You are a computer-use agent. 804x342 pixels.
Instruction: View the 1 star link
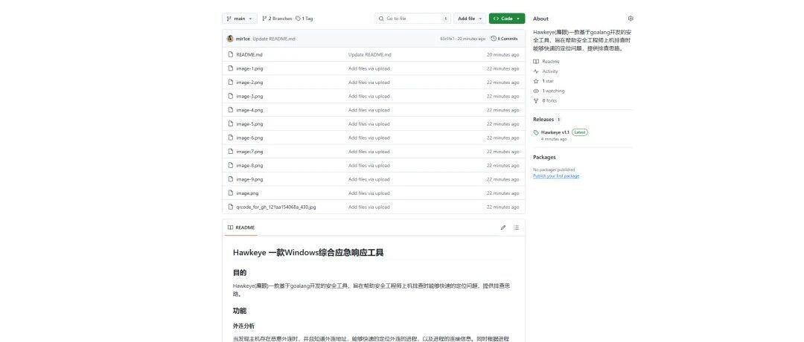coord(543,81)
